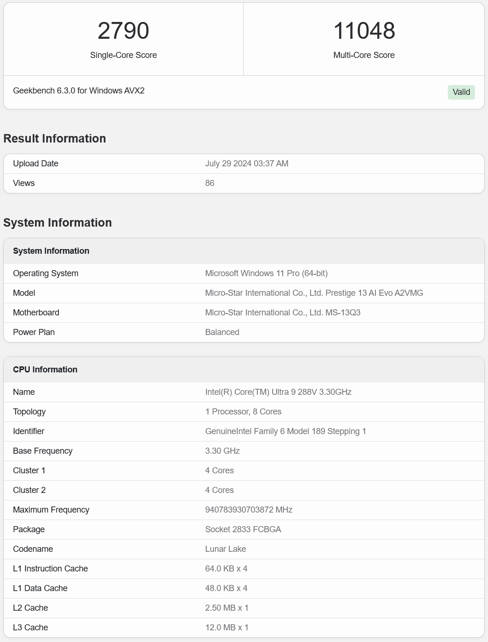Click the MS-13Q3 motherboard value
The width and height of the screenshot is (488, 642).
(283, 313)
